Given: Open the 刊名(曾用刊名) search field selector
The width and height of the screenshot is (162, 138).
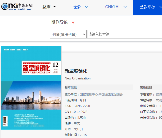Looking at the screenshot, I should tap(68, 34).
